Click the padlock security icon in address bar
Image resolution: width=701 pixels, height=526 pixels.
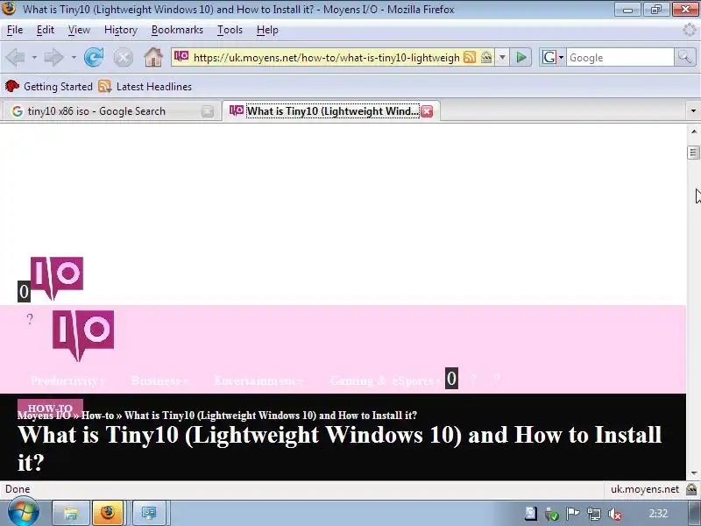click(486, 57)
